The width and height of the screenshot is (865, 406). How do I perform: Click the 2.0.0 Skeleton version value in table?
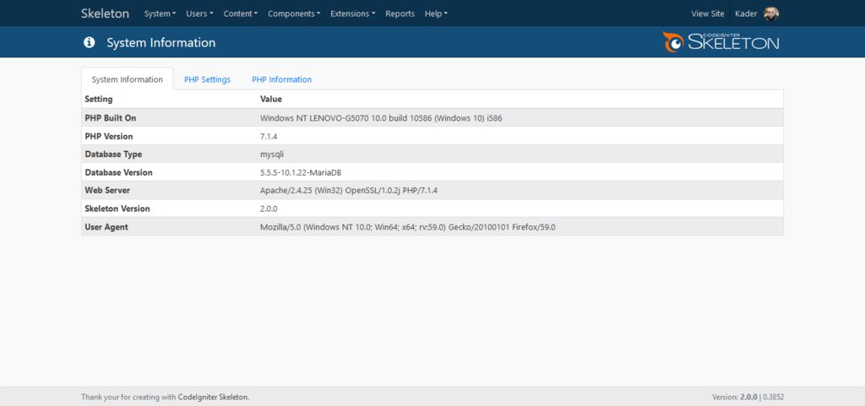(269, 208)
